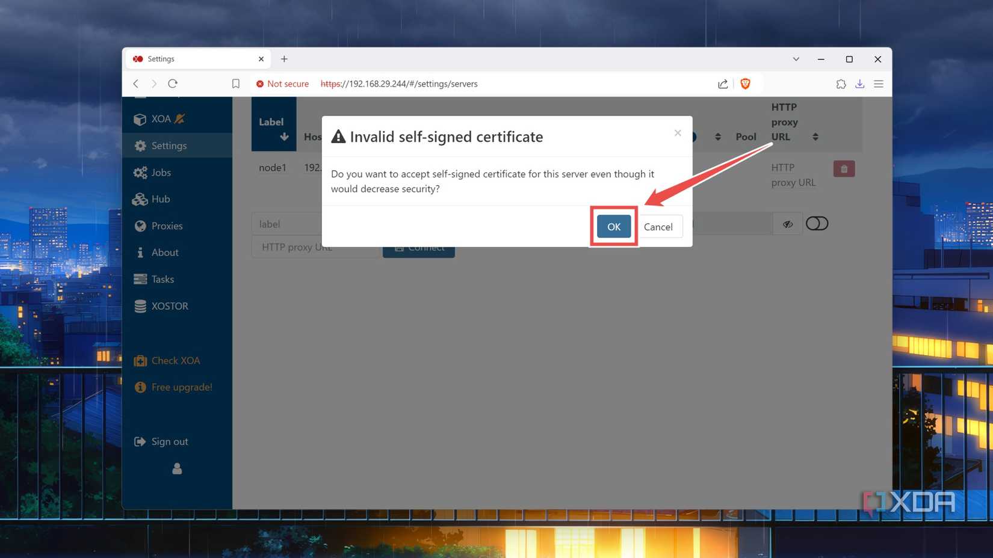Confirm with the OK button
The height and width of the screenshot is (558, 993).
point(613,227)
